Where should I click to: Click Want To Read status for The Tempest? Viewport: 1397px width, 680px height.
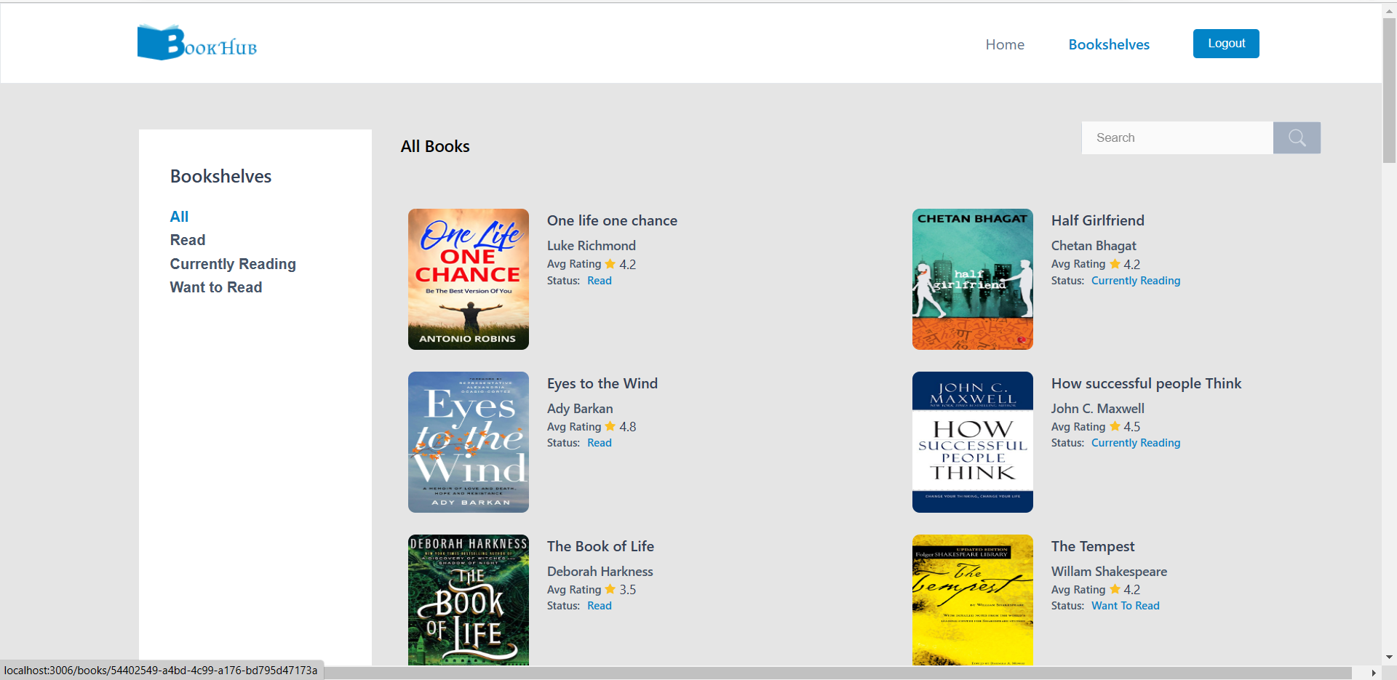(1125, 605)
